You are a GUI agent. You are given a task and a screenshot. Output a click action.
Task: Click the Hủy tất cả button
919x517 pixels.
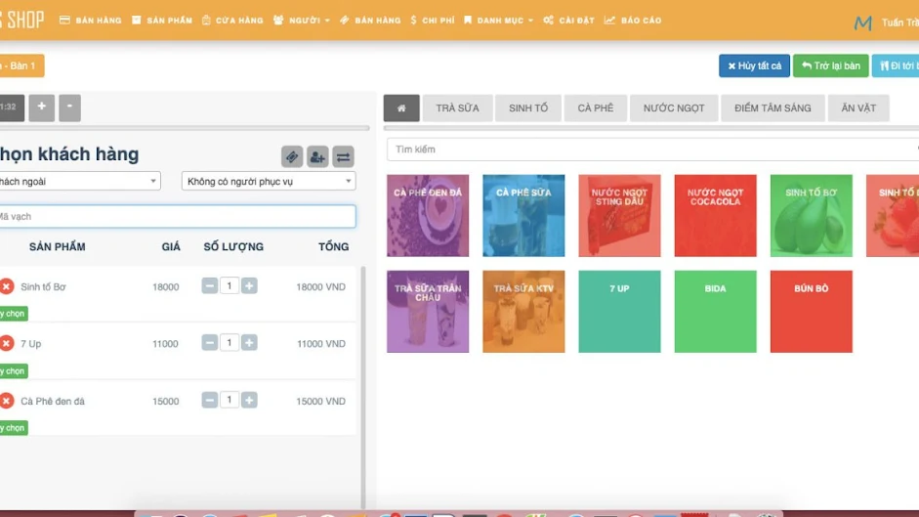point(754,65)
